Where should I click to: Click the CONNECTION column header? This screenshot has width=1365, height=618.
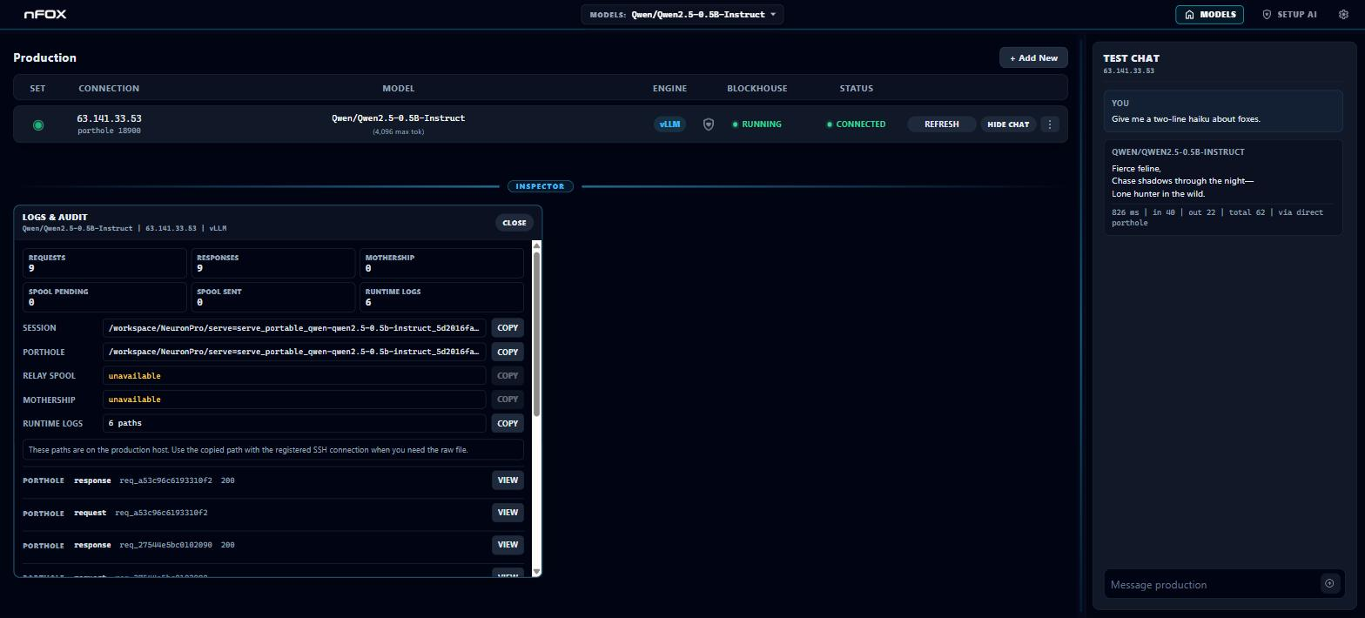(109, 88)
